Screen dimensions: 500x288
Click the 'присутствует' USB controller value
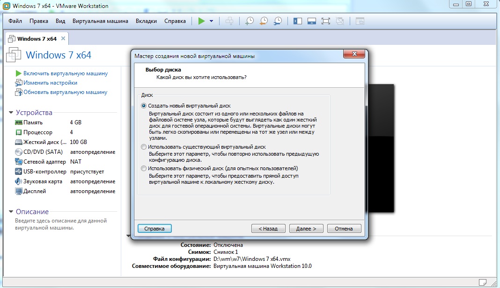(x=87, y=172)
